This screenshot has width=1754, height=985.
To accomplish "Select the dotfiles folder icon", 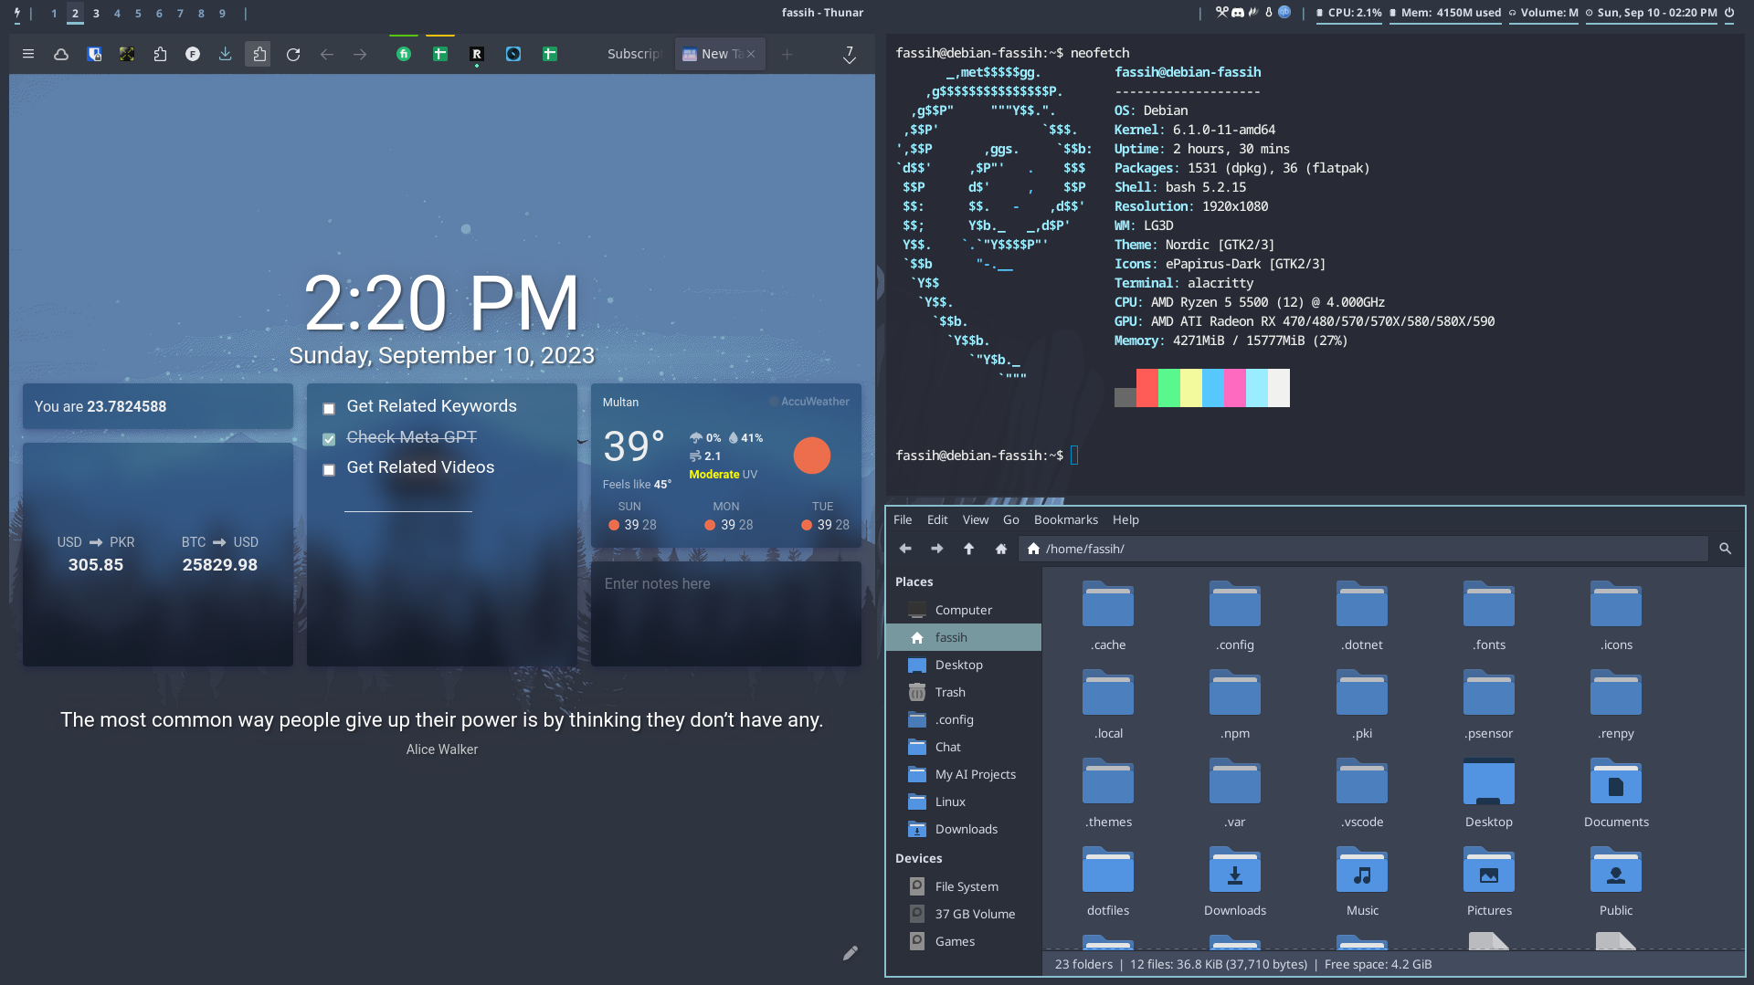I will point(1108,871).
